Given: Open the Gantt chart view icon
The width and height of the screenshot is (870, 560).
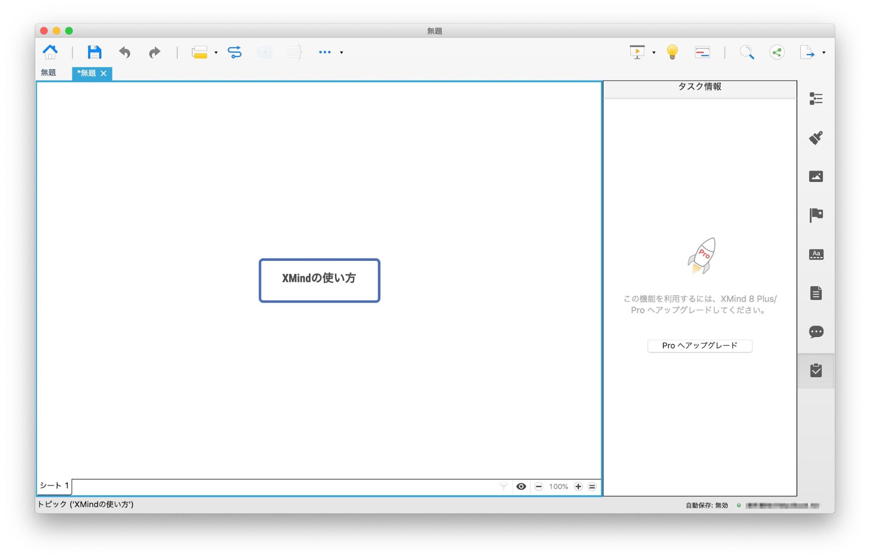Looking at the screenshot, I should click(702, 52).
